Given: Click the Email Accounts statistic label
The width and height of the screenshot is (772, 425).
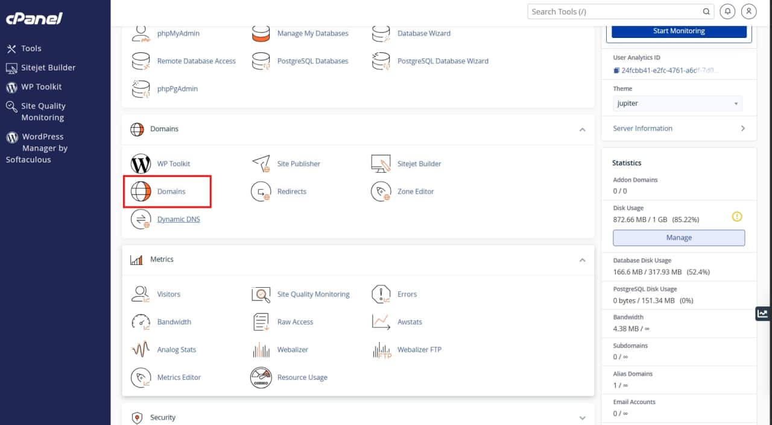Looking at the screenshot, I should (x=634, y=402).
